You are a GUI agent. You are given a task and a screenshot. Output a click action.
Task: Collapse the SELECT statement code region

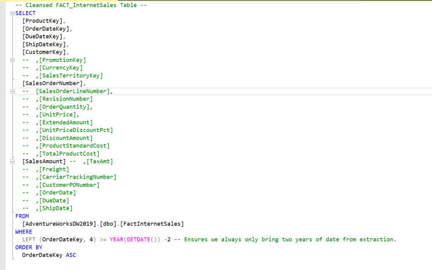11,13
